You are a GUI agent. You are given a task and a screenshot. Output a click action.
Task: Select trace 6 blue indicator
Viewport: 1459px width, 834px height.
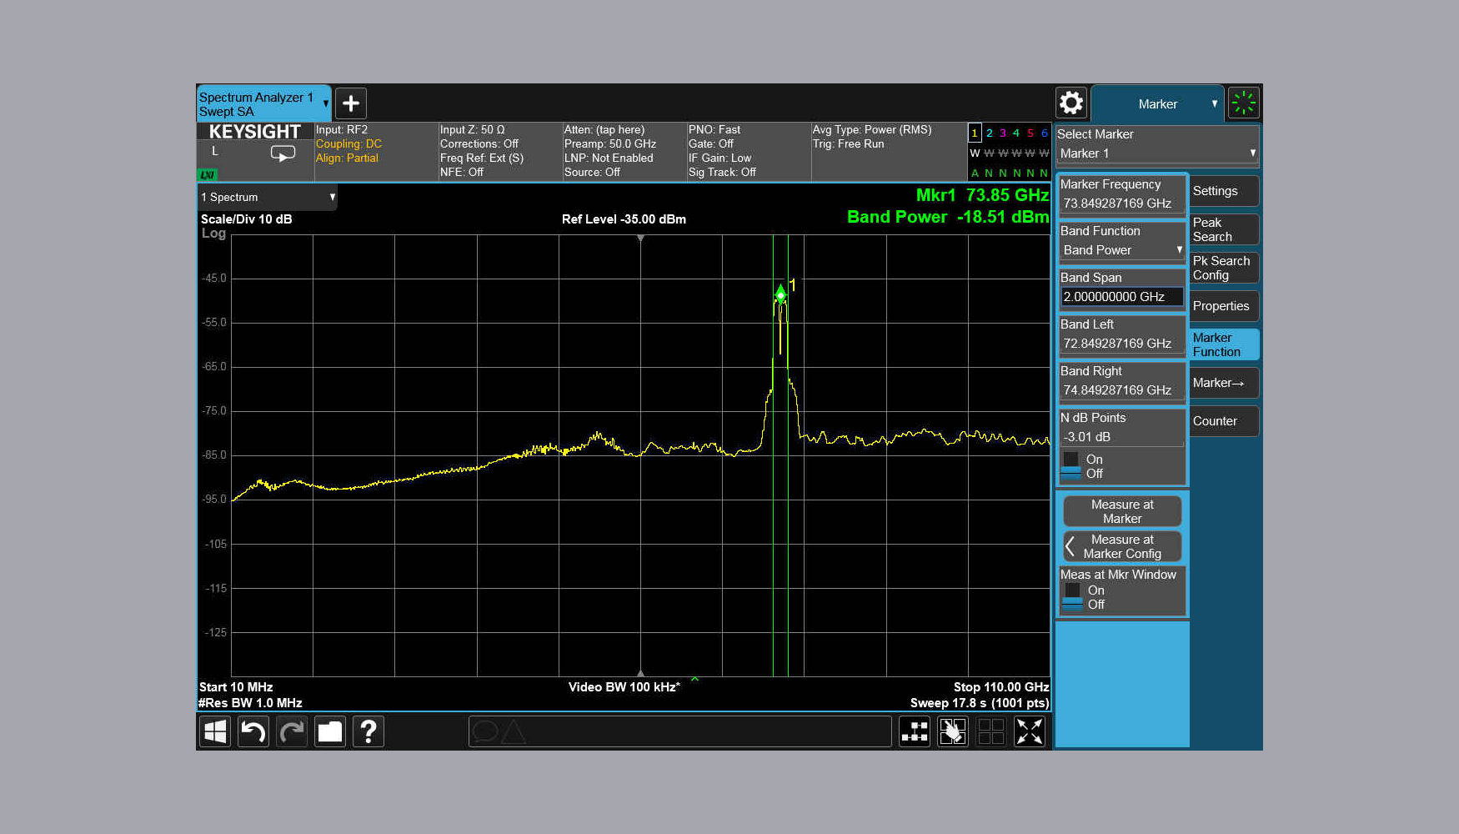point(1044,133)
